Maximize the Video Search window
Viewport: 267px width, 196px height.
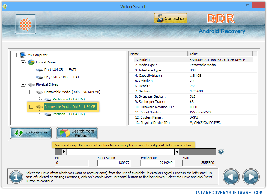(248, 6)
